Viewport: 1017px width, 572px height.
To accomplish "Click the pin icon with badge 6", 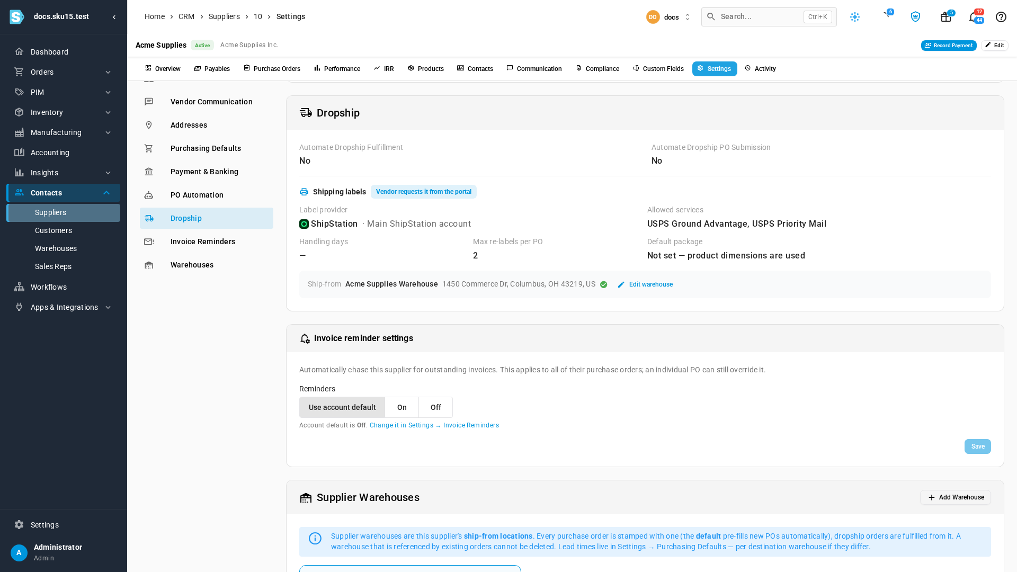I will 887,15.
